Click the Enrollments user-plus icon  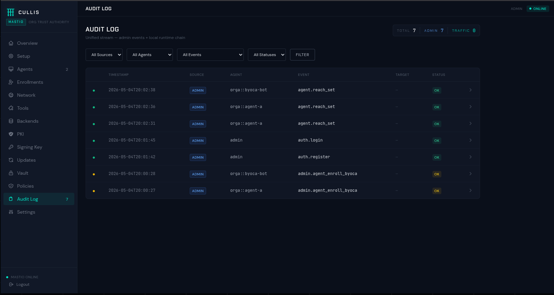pyautogui.click(x=11, y=82)
